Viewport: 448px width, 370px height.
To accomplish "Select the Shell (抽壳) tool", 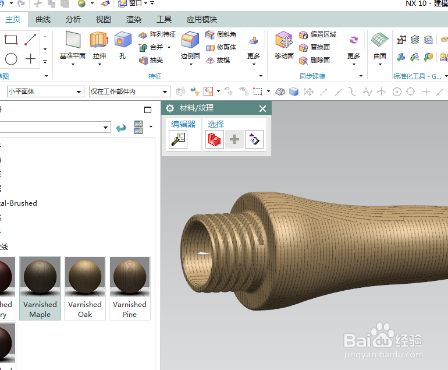I will click(x=151, y=61).
